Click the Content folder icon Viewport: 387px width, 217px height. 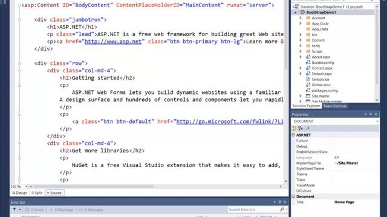click(308, 40)
